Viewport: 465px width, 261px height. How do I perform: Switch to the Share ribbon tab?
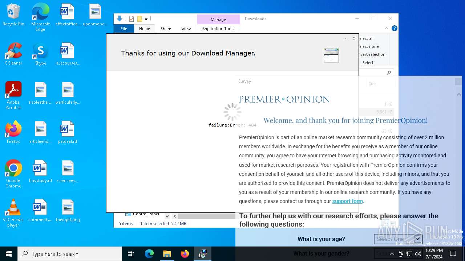(x=166, y=29)
